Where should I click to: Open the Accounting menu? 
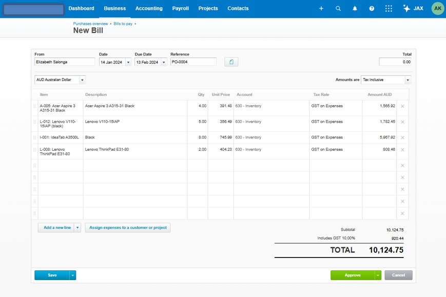tap(149, 9)
